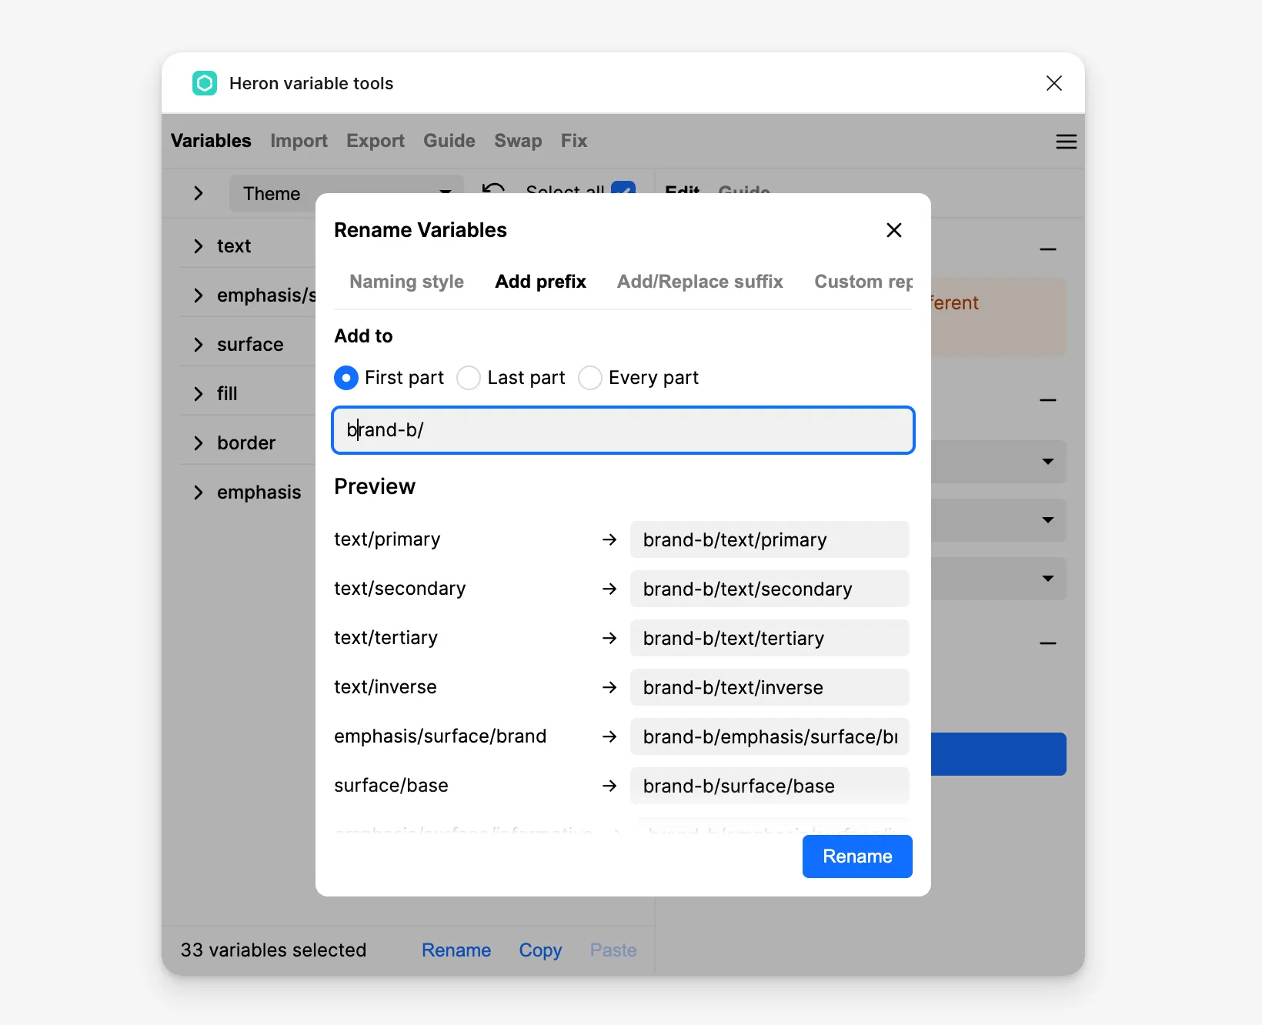Choose the Every part radio option
The image size is (1262, 1025).
590,378
